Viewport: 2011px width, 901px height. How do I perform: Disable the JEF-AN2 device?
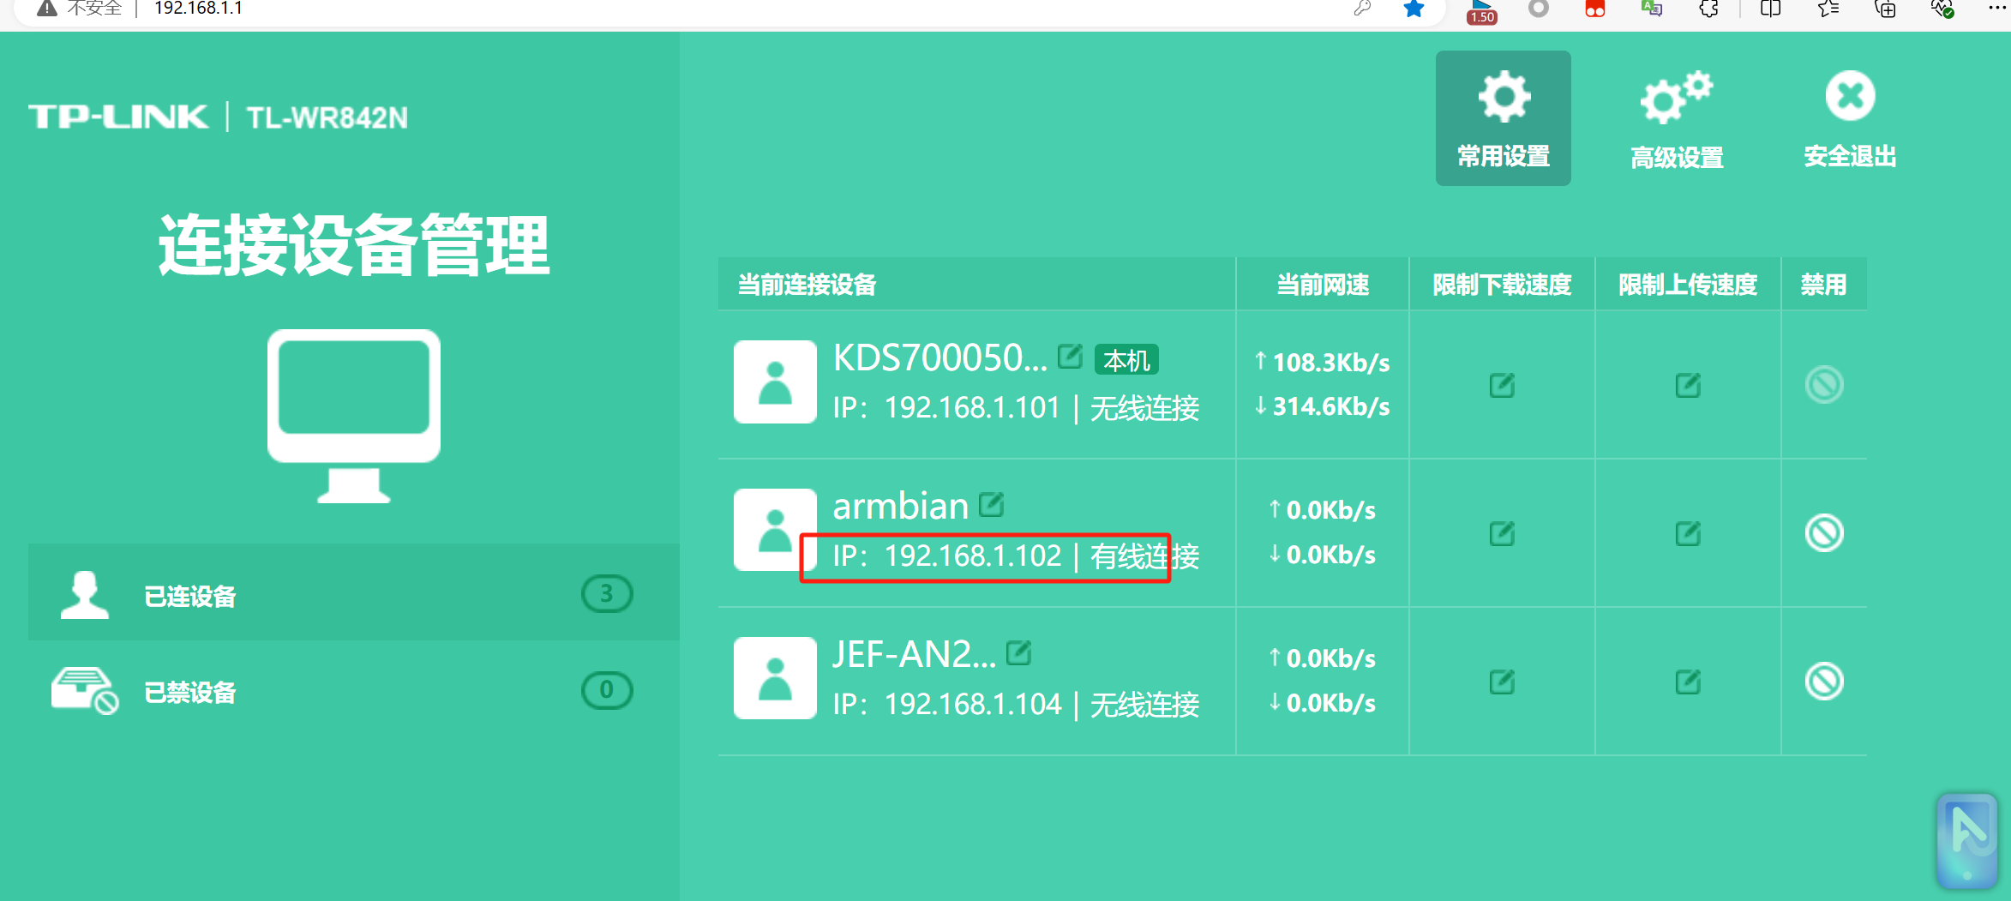1823,682
